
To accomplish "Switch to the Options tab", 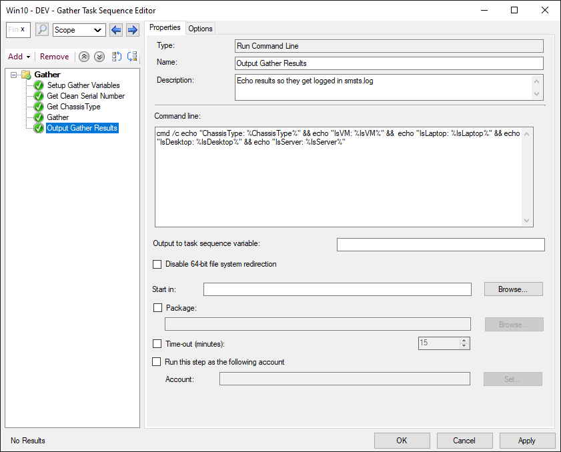I will point(200,29).
